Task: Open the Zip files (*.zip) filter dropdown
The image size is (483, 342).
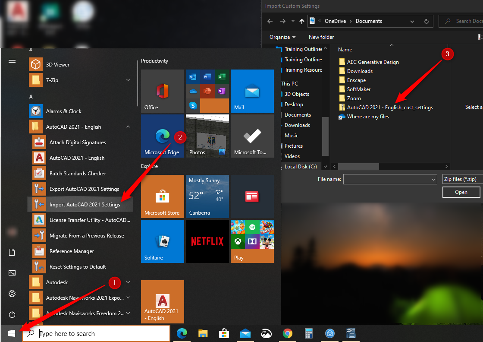Action: click(x=463, y=179)
